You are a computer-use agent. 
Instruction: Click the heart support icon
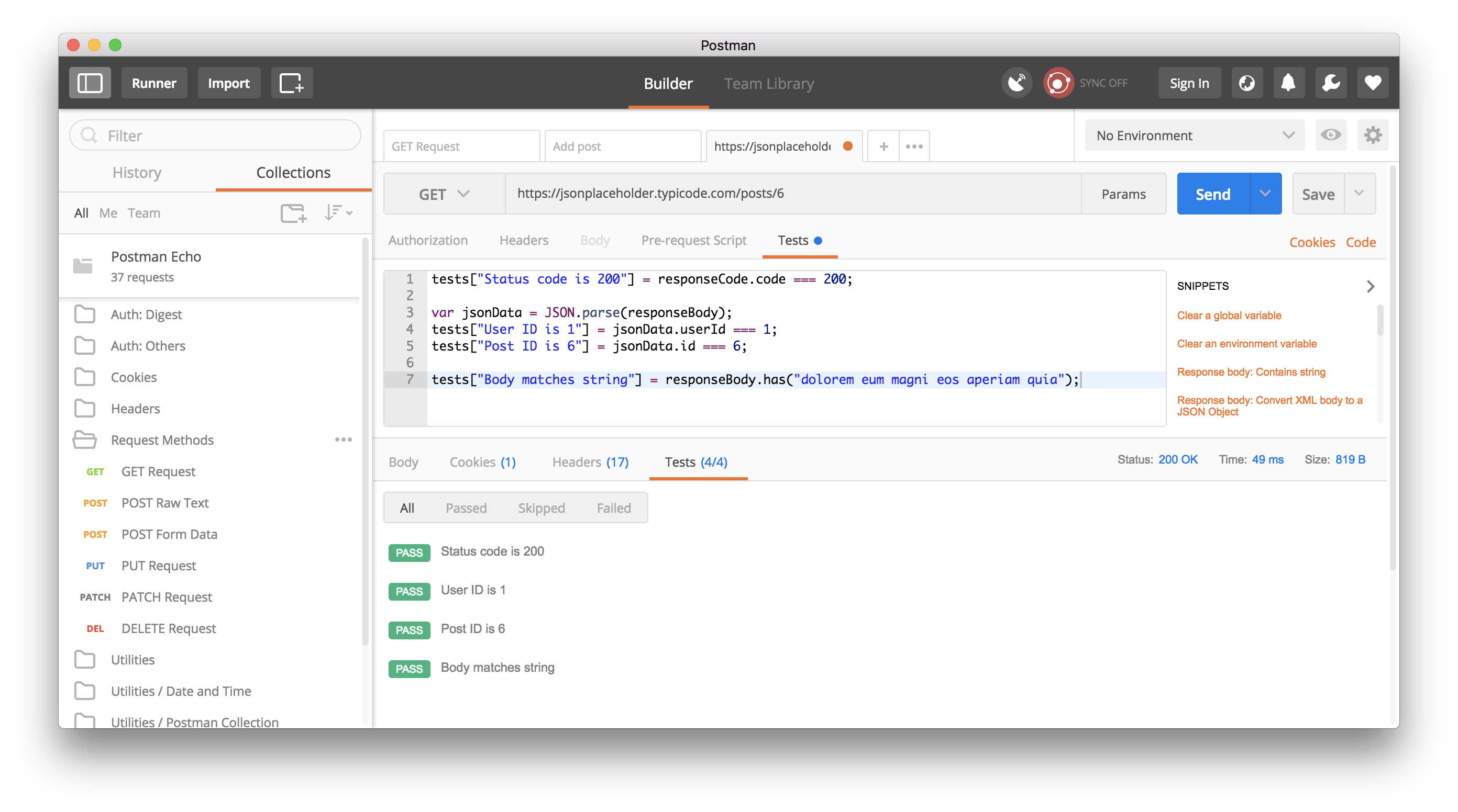pyautogui.click(x=1373, y=83)
